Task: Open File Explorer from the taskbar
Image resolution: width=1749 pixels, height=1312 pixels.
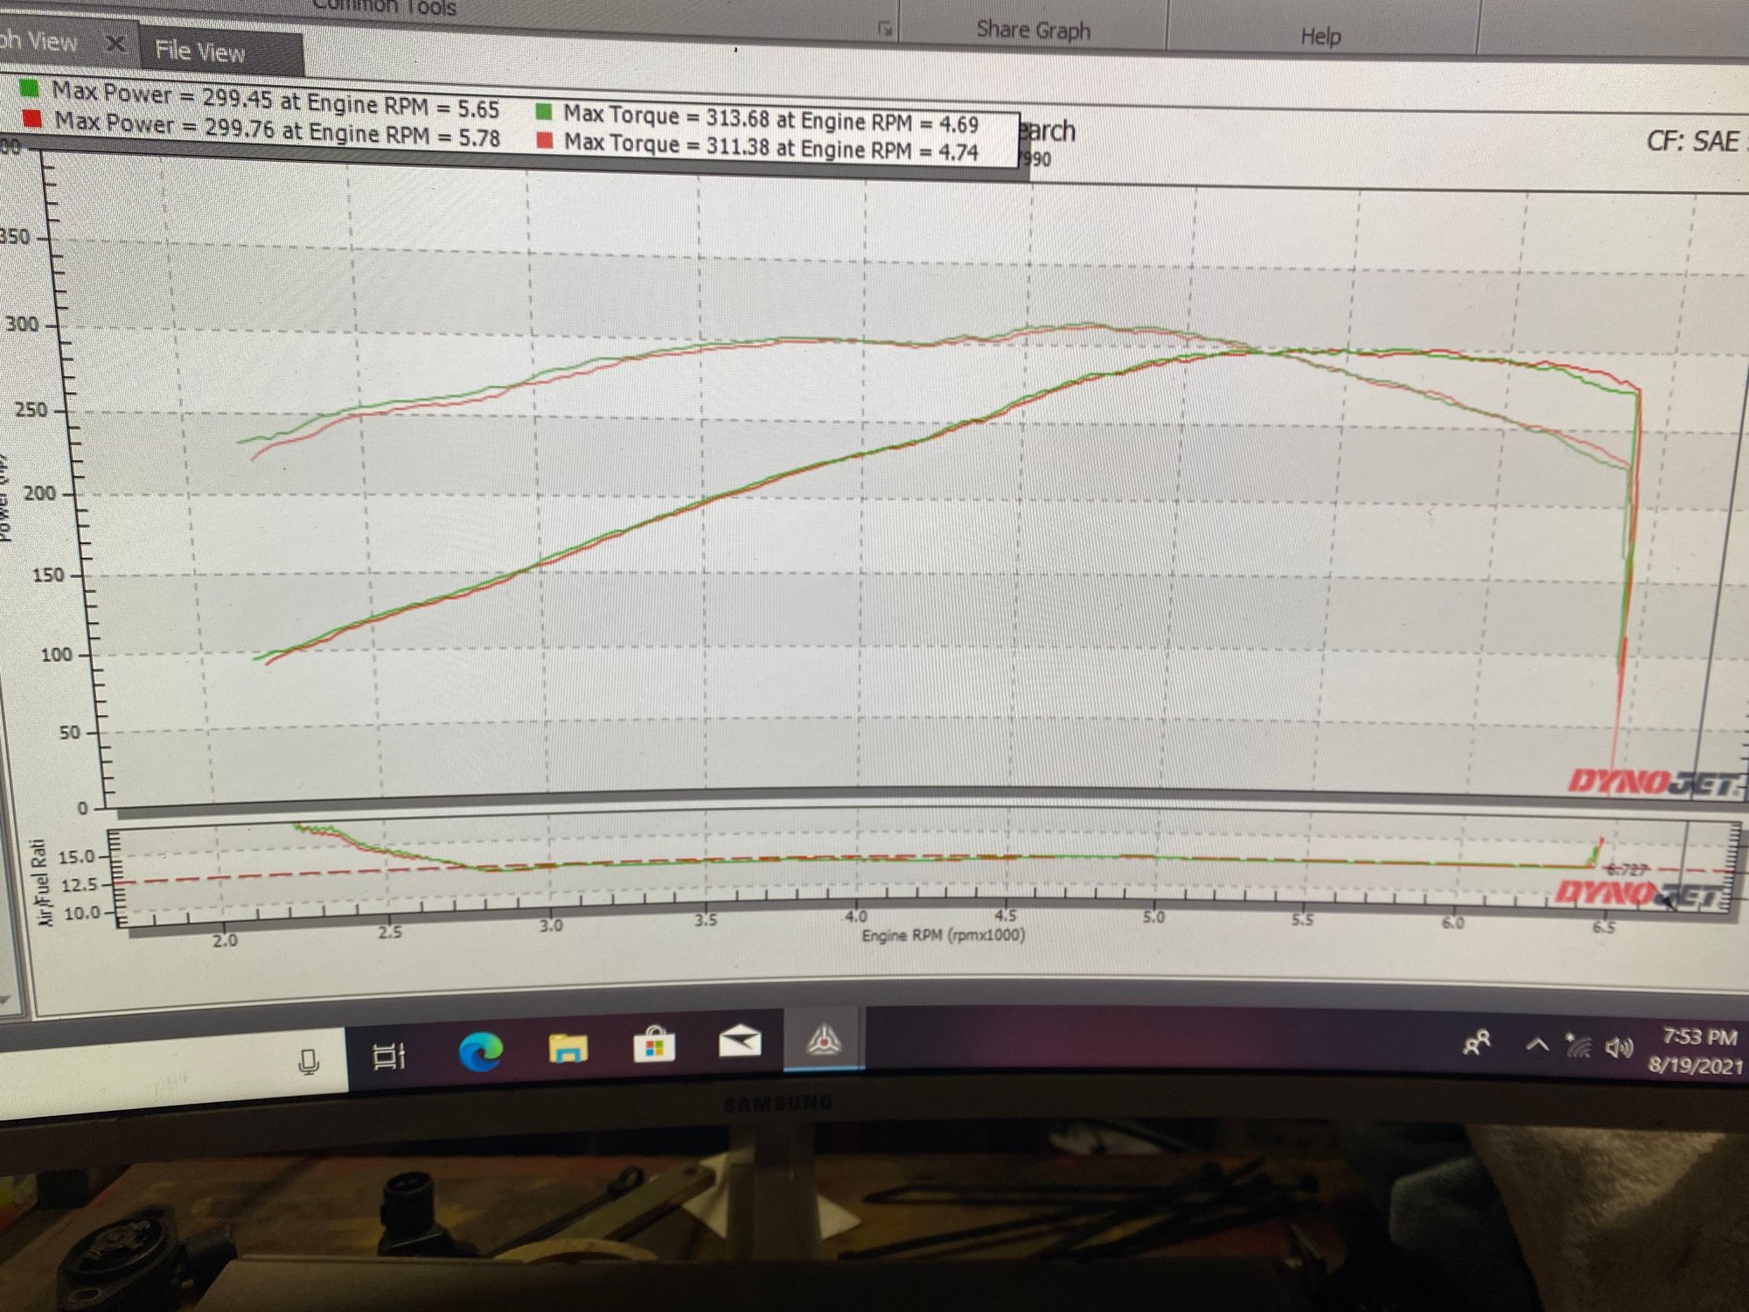Action: click(x=568, y=1047)
